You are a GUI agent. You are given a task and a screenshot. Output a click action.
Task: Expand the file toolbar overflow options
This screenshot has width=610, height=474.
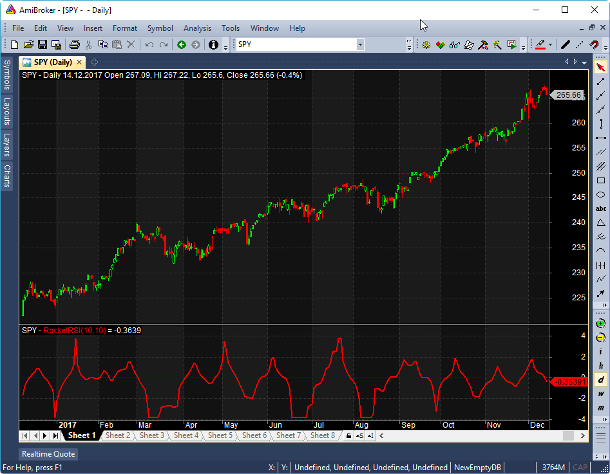[x=225, y=48]
